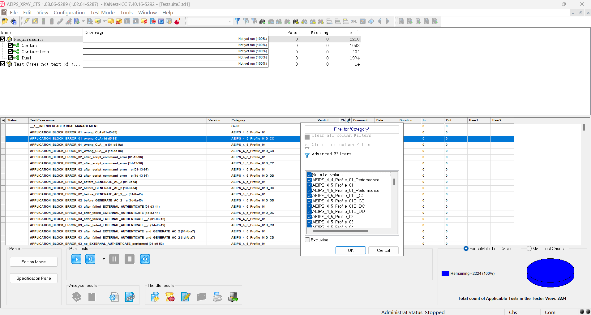Click OK in the Category filter popup

pyautogui.click(x=350, y=250)
